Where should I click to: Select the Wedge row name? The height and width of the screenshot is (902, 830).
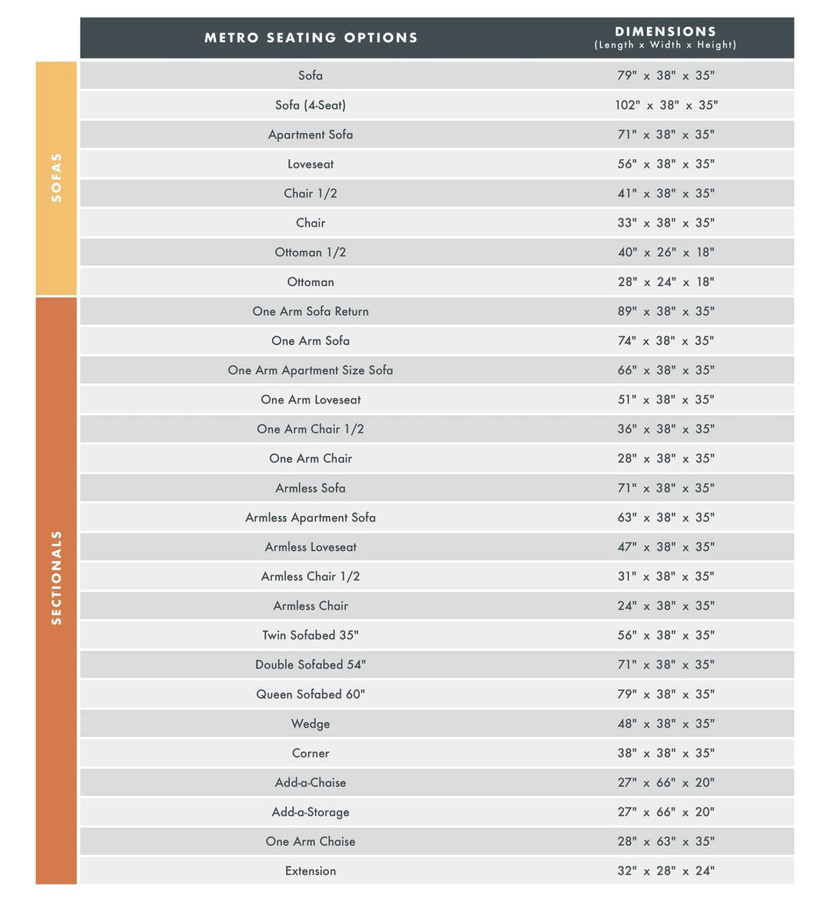click(310, 724)
